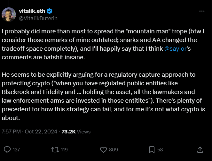This screenshot has height=161, width=212.
Task: Open the @VitalikButerin handle link
Action: click(38, 18)
